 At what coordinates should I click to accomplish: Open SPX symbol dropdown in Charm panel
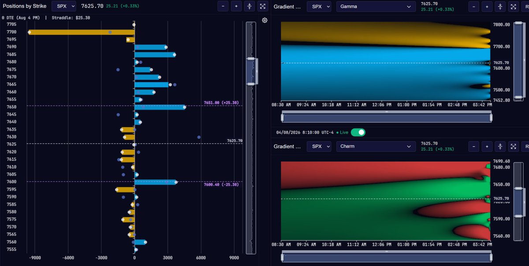(320, 146)
